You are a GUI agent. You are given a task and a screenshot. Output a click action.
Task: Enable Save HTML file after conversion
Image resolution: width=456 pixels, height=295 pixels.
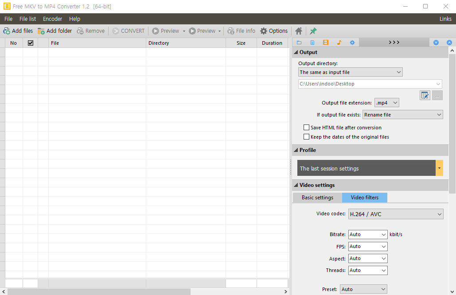[x=306, y=127]
